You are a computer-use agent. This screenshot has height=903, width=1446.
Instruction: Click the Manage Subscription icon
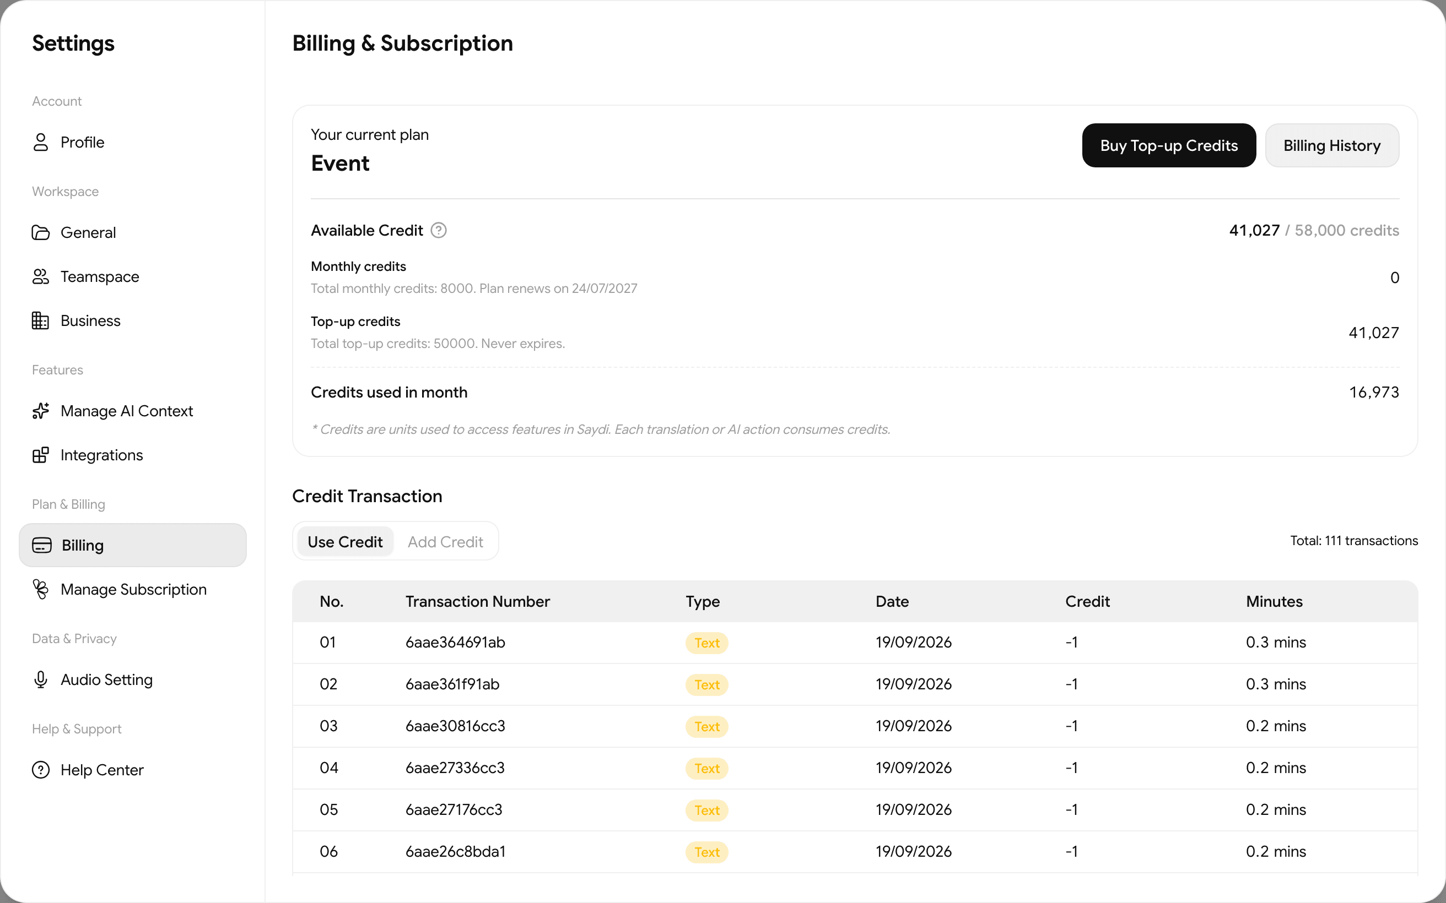40,590
